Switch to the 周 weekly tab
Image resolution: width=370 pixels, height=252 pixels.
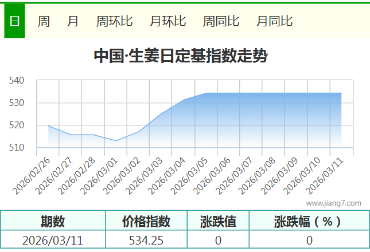coord(44,21)
